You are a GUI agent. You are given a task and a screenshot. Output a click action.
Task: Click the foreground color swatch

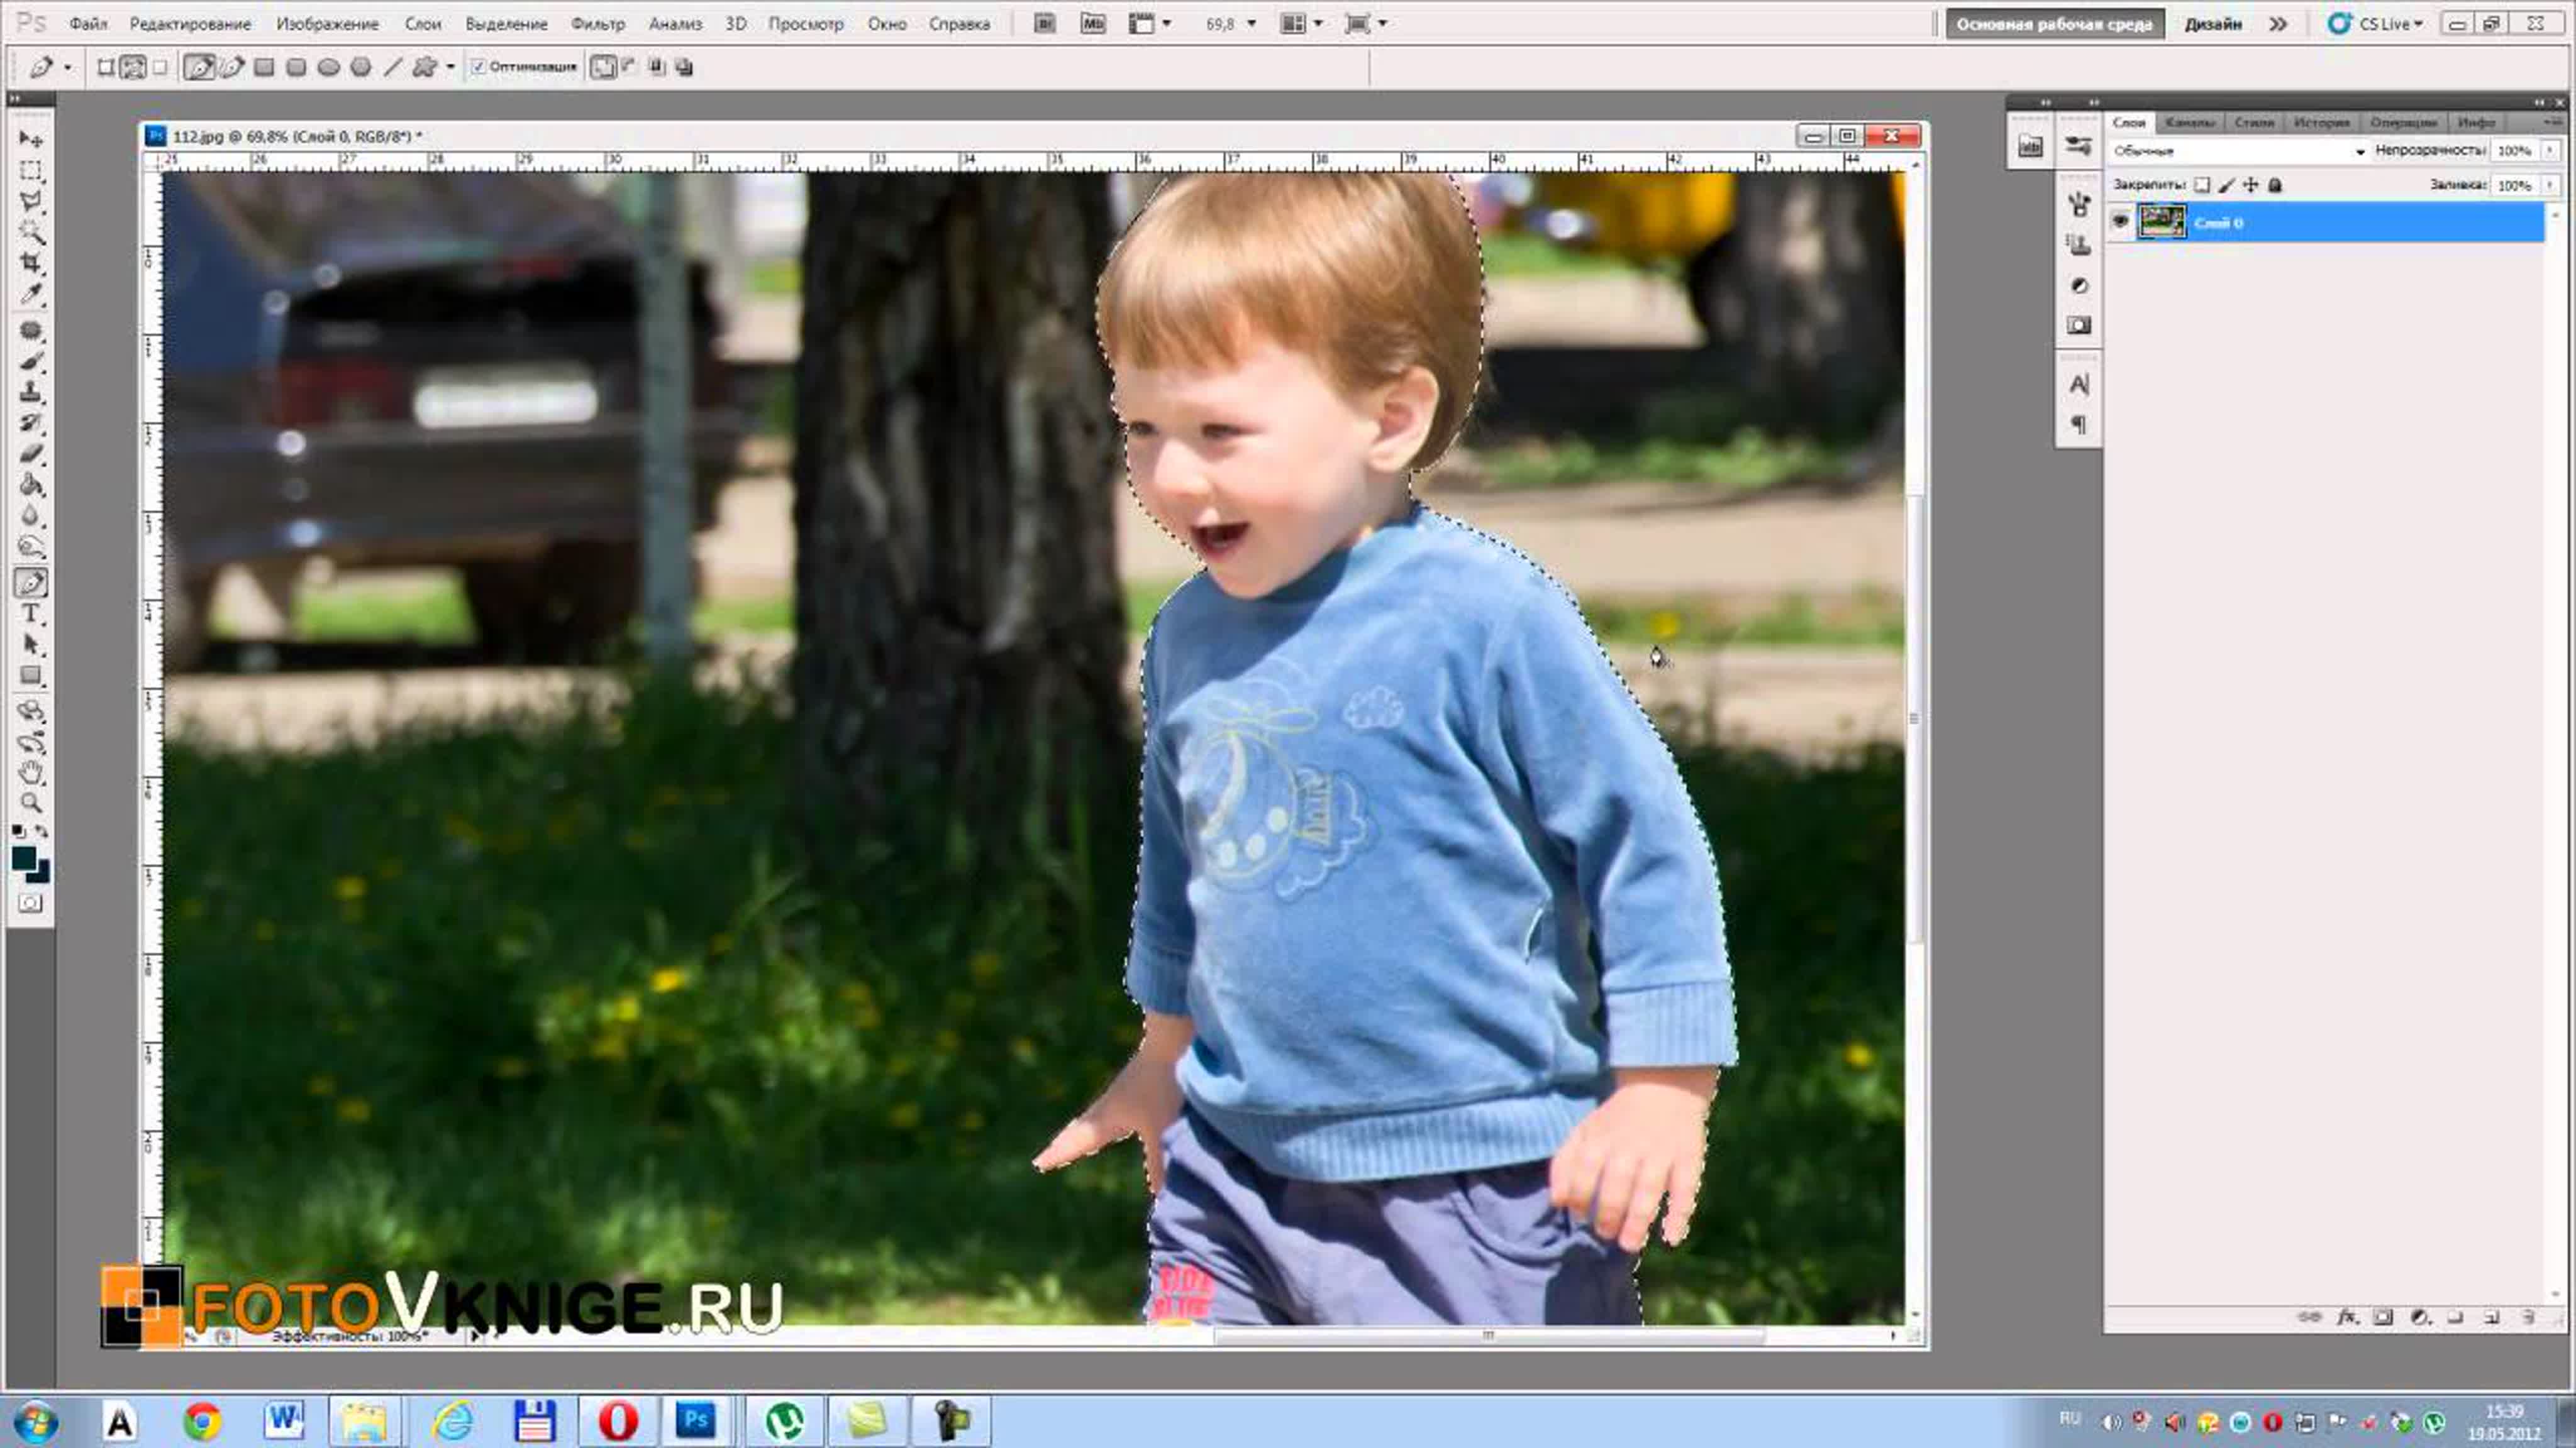tap(23, 858)
